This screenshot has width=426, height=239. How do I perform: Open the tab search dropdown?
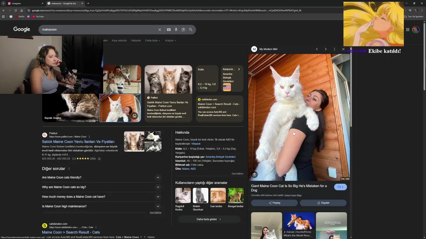point(3,3)
